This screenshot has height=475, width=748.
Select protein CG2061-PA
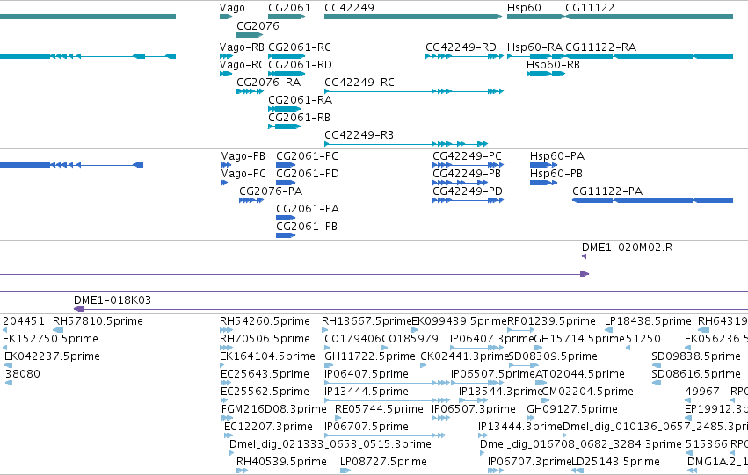coord(308,209)
